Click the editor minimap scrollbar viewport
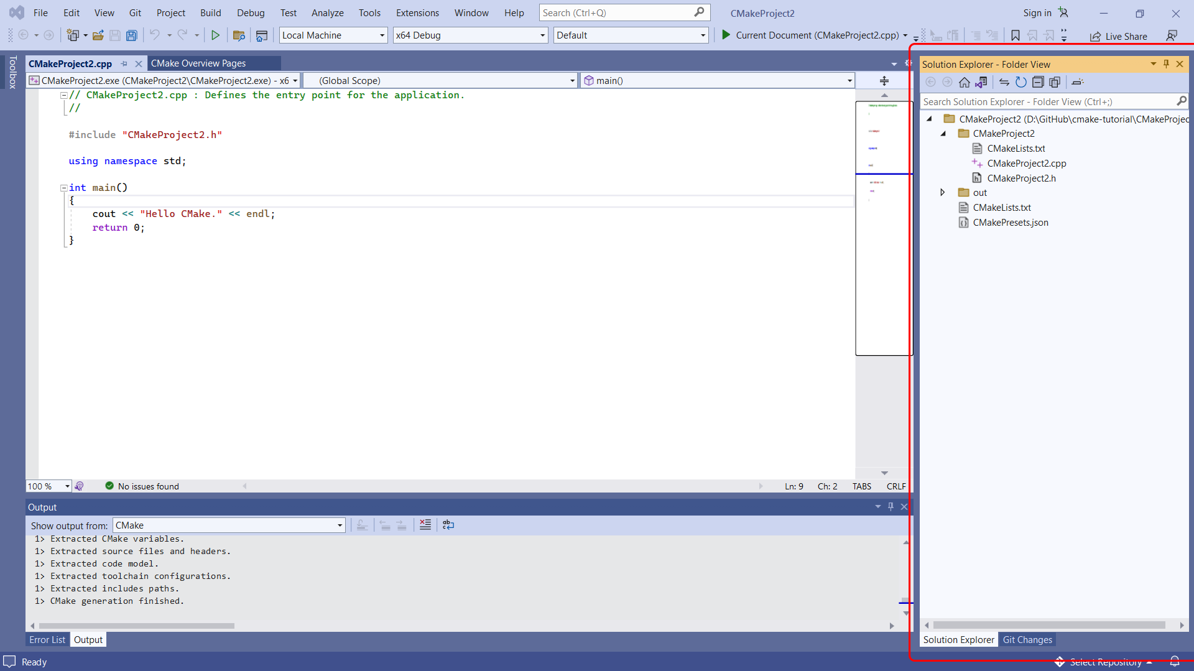 coord(884,228)
